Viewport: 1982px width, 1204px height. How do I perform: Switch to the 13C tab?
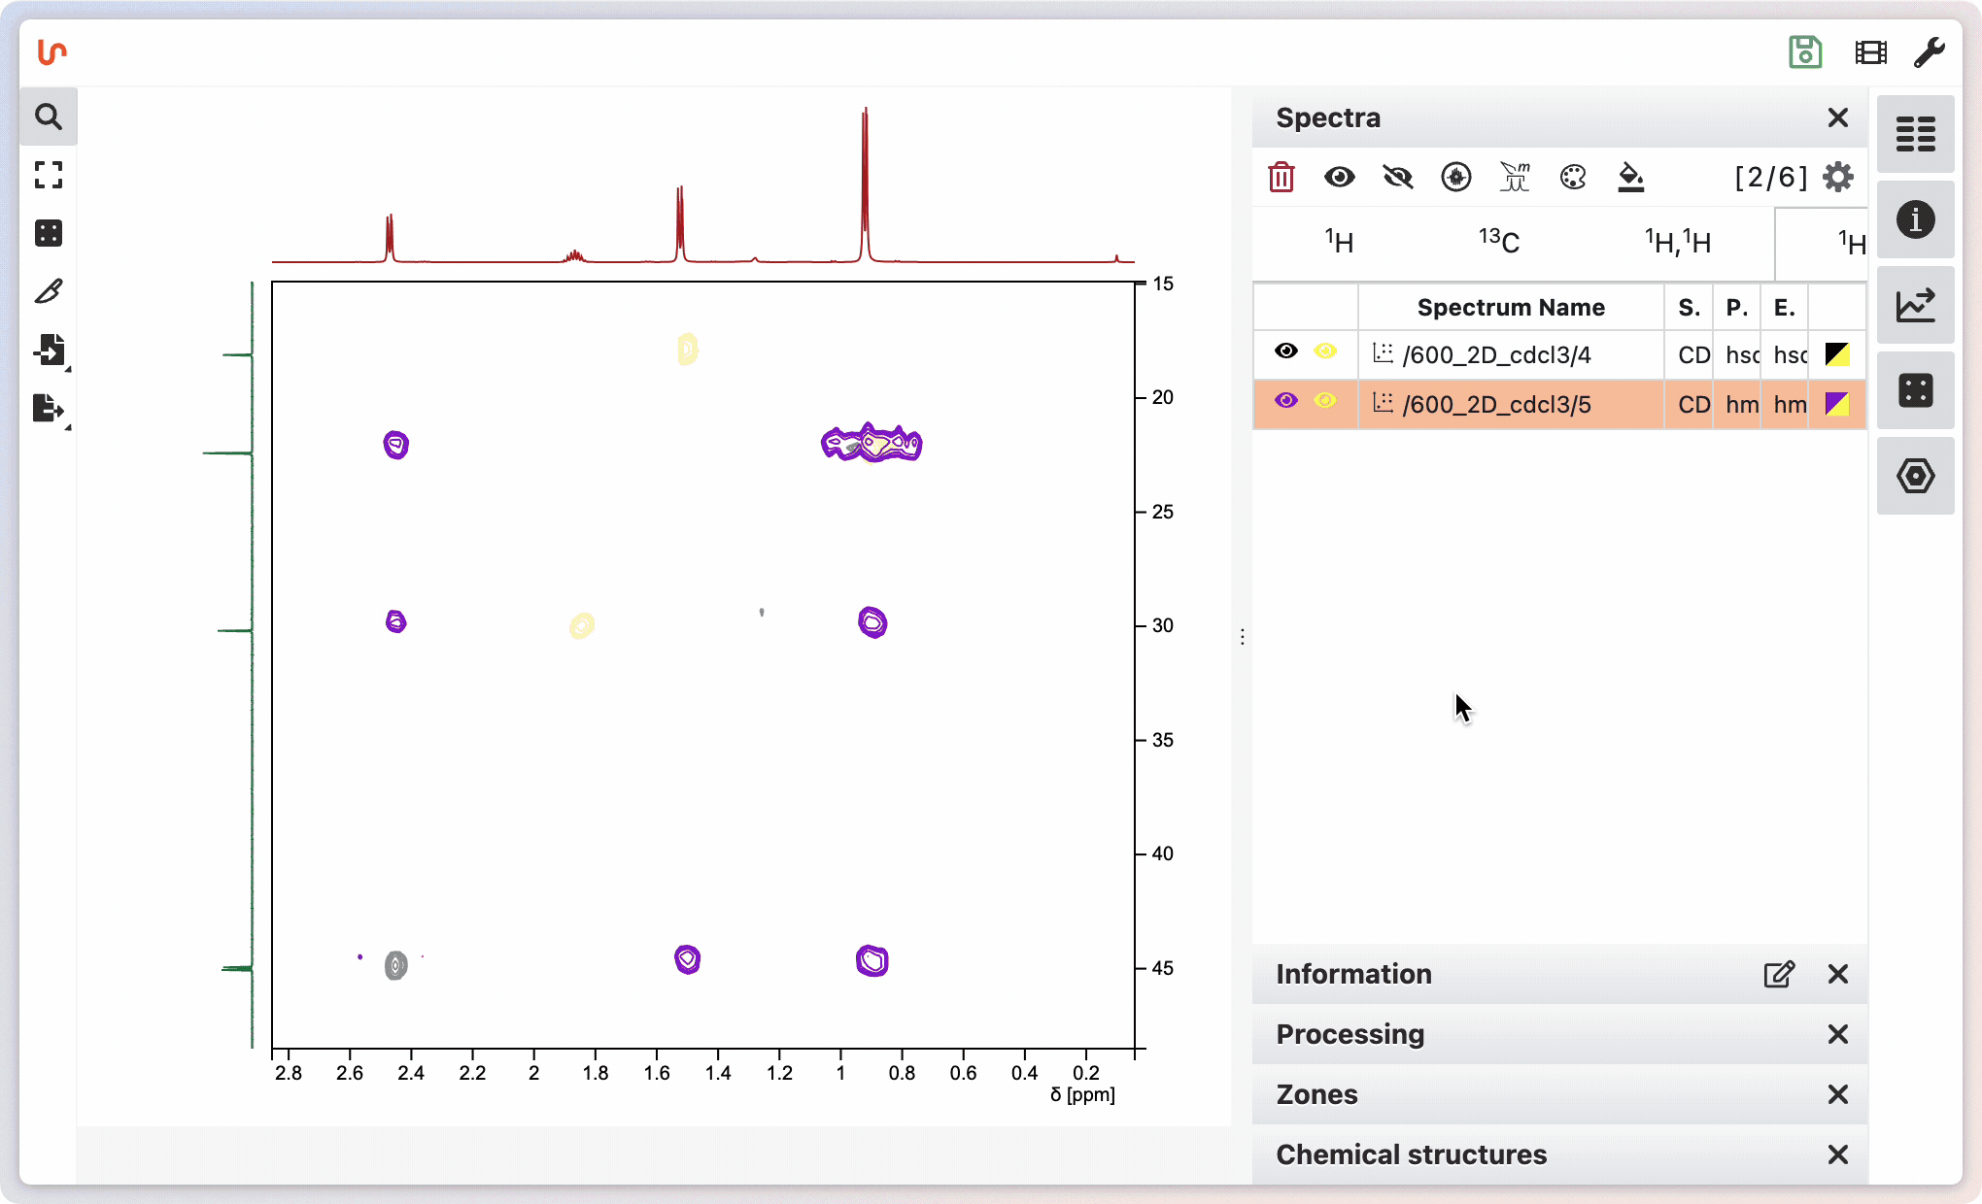pyautogui.click(x=1498, y=242)
